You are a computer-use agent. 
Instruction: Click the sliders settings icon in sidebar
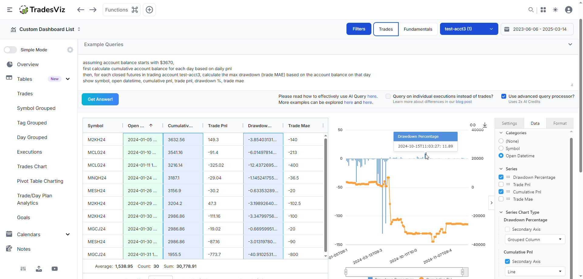[23, 269]
